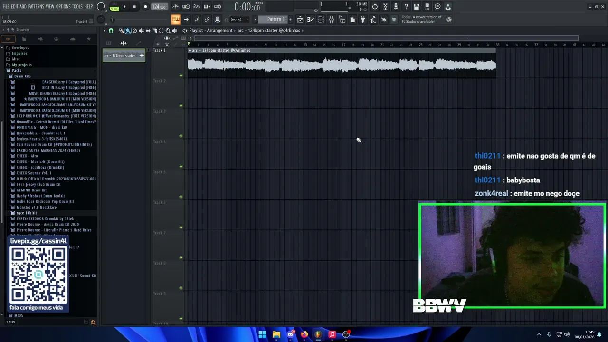Mute Track 3 green dot
This screenshot has width=608, height=342.
coord(181,136)
